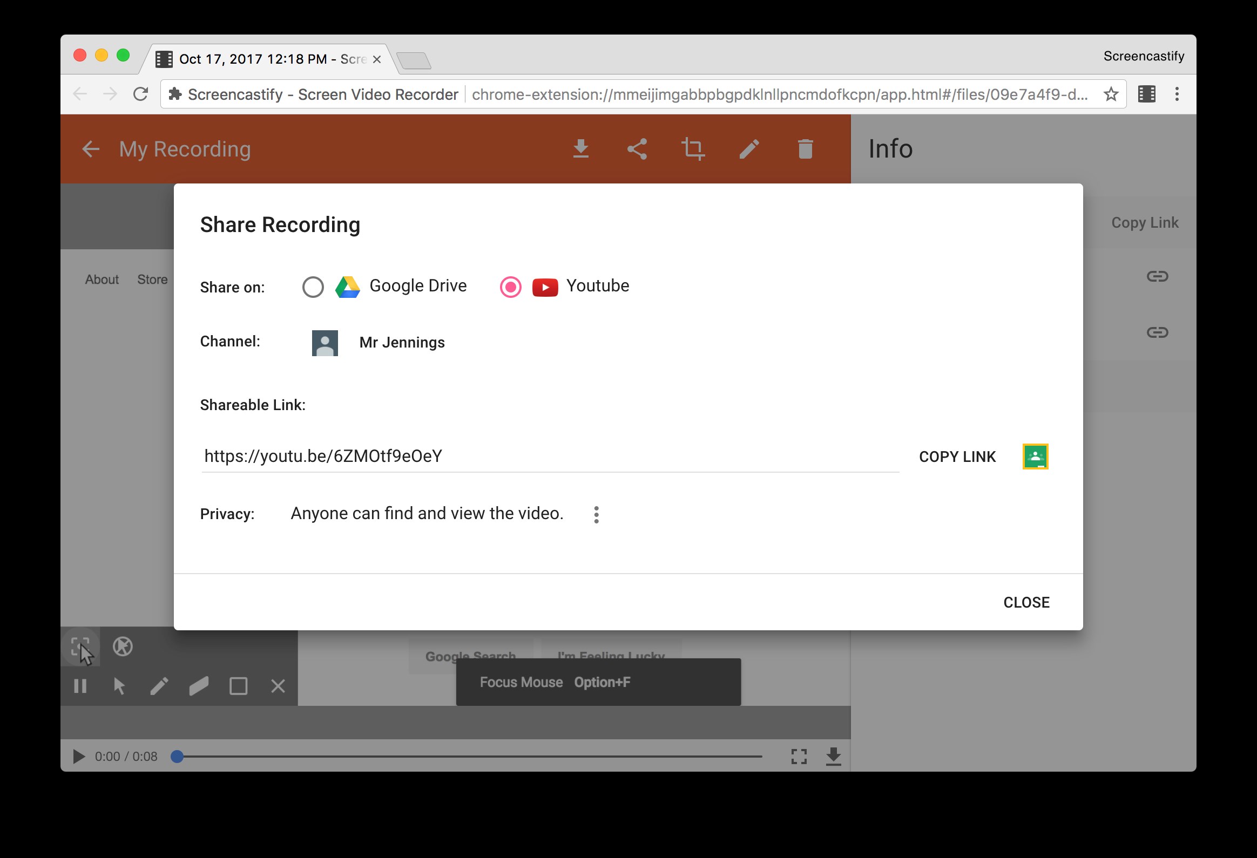
Task: Click the My Recording title text
Action: [x=185, y=149]
